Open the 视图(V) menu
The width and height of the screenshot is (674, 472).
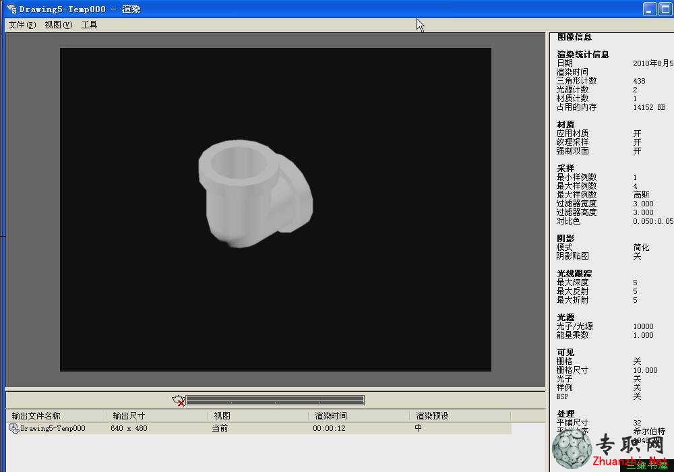pos(59,25)
